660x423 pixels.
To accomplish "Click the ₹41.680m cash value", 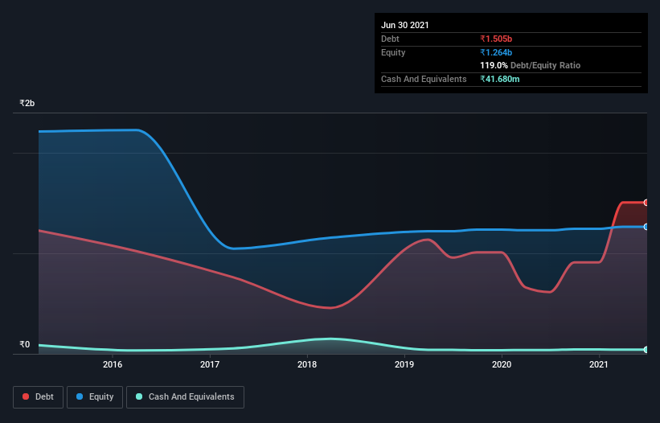I will pos(500,79).
